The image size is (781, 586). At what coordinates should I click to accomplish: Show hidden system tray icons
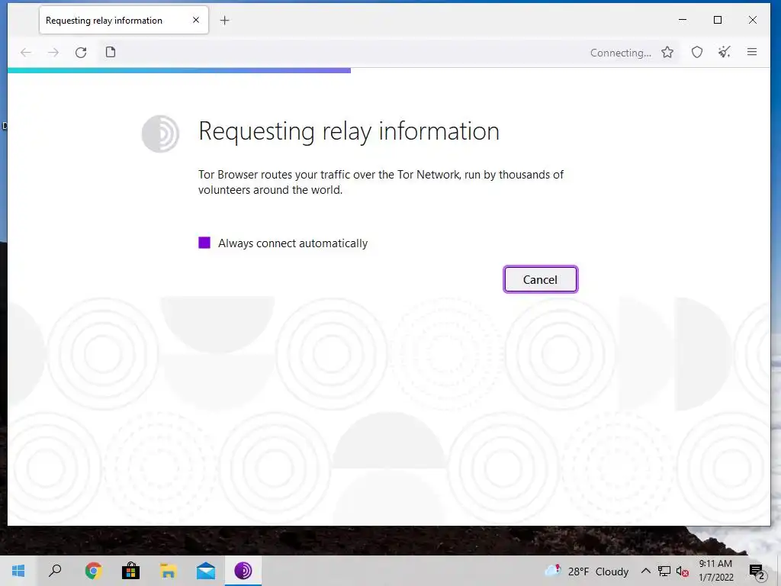pos(645,571)
